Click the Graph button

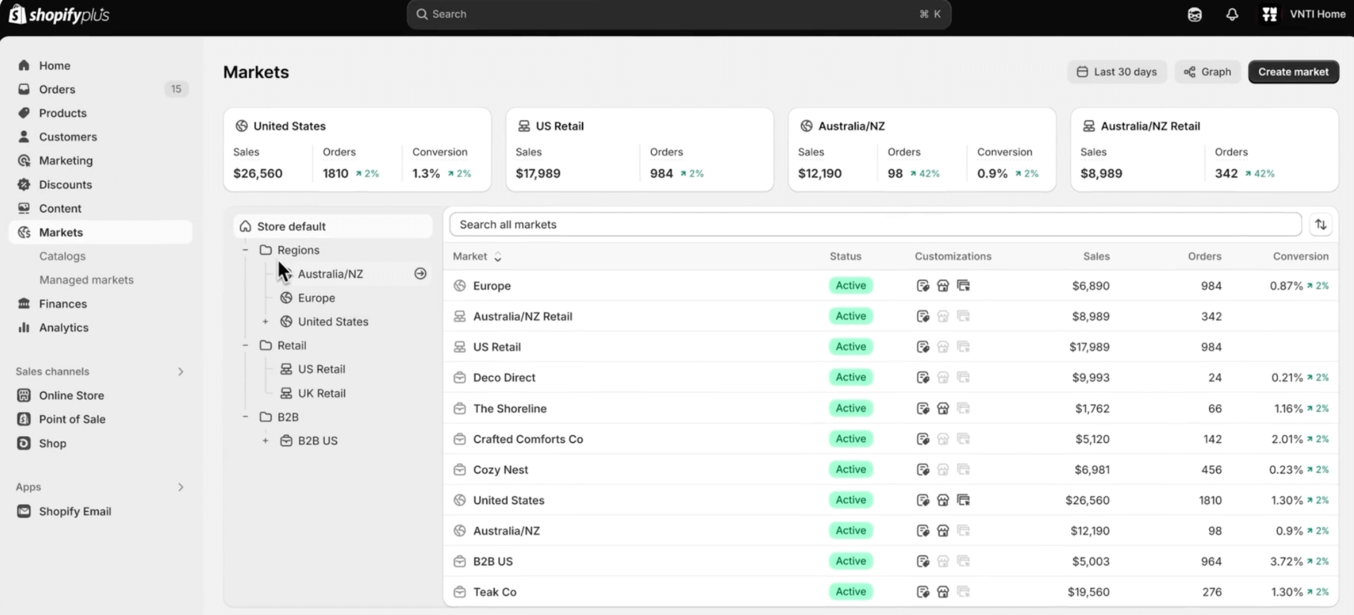click(x=1207, y=72)
